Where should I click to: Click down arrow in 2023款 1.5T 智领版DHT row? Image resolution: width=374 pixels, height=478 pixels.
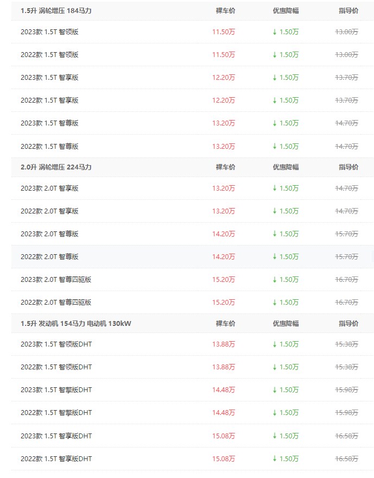point(275,344)
